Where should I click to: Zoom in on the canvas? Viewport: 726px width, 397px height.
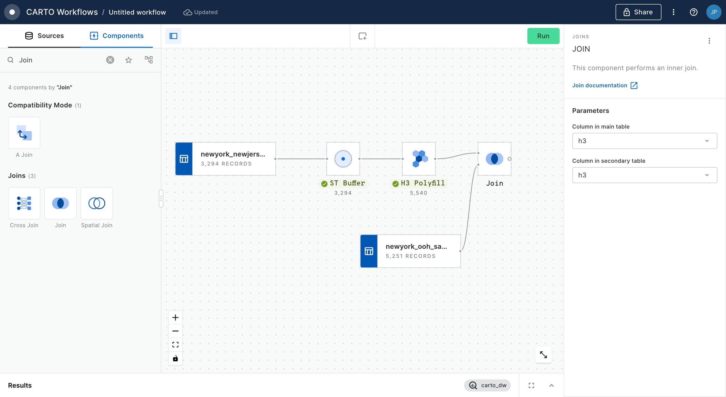[176, 317]
